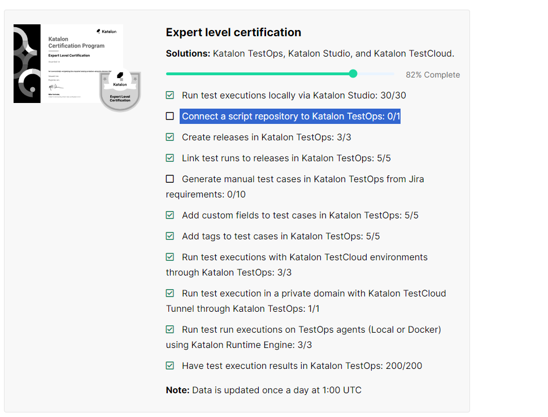Screen dimensions: 548x417
Task: Click the green progress slider handle
Action: point(353,74)
